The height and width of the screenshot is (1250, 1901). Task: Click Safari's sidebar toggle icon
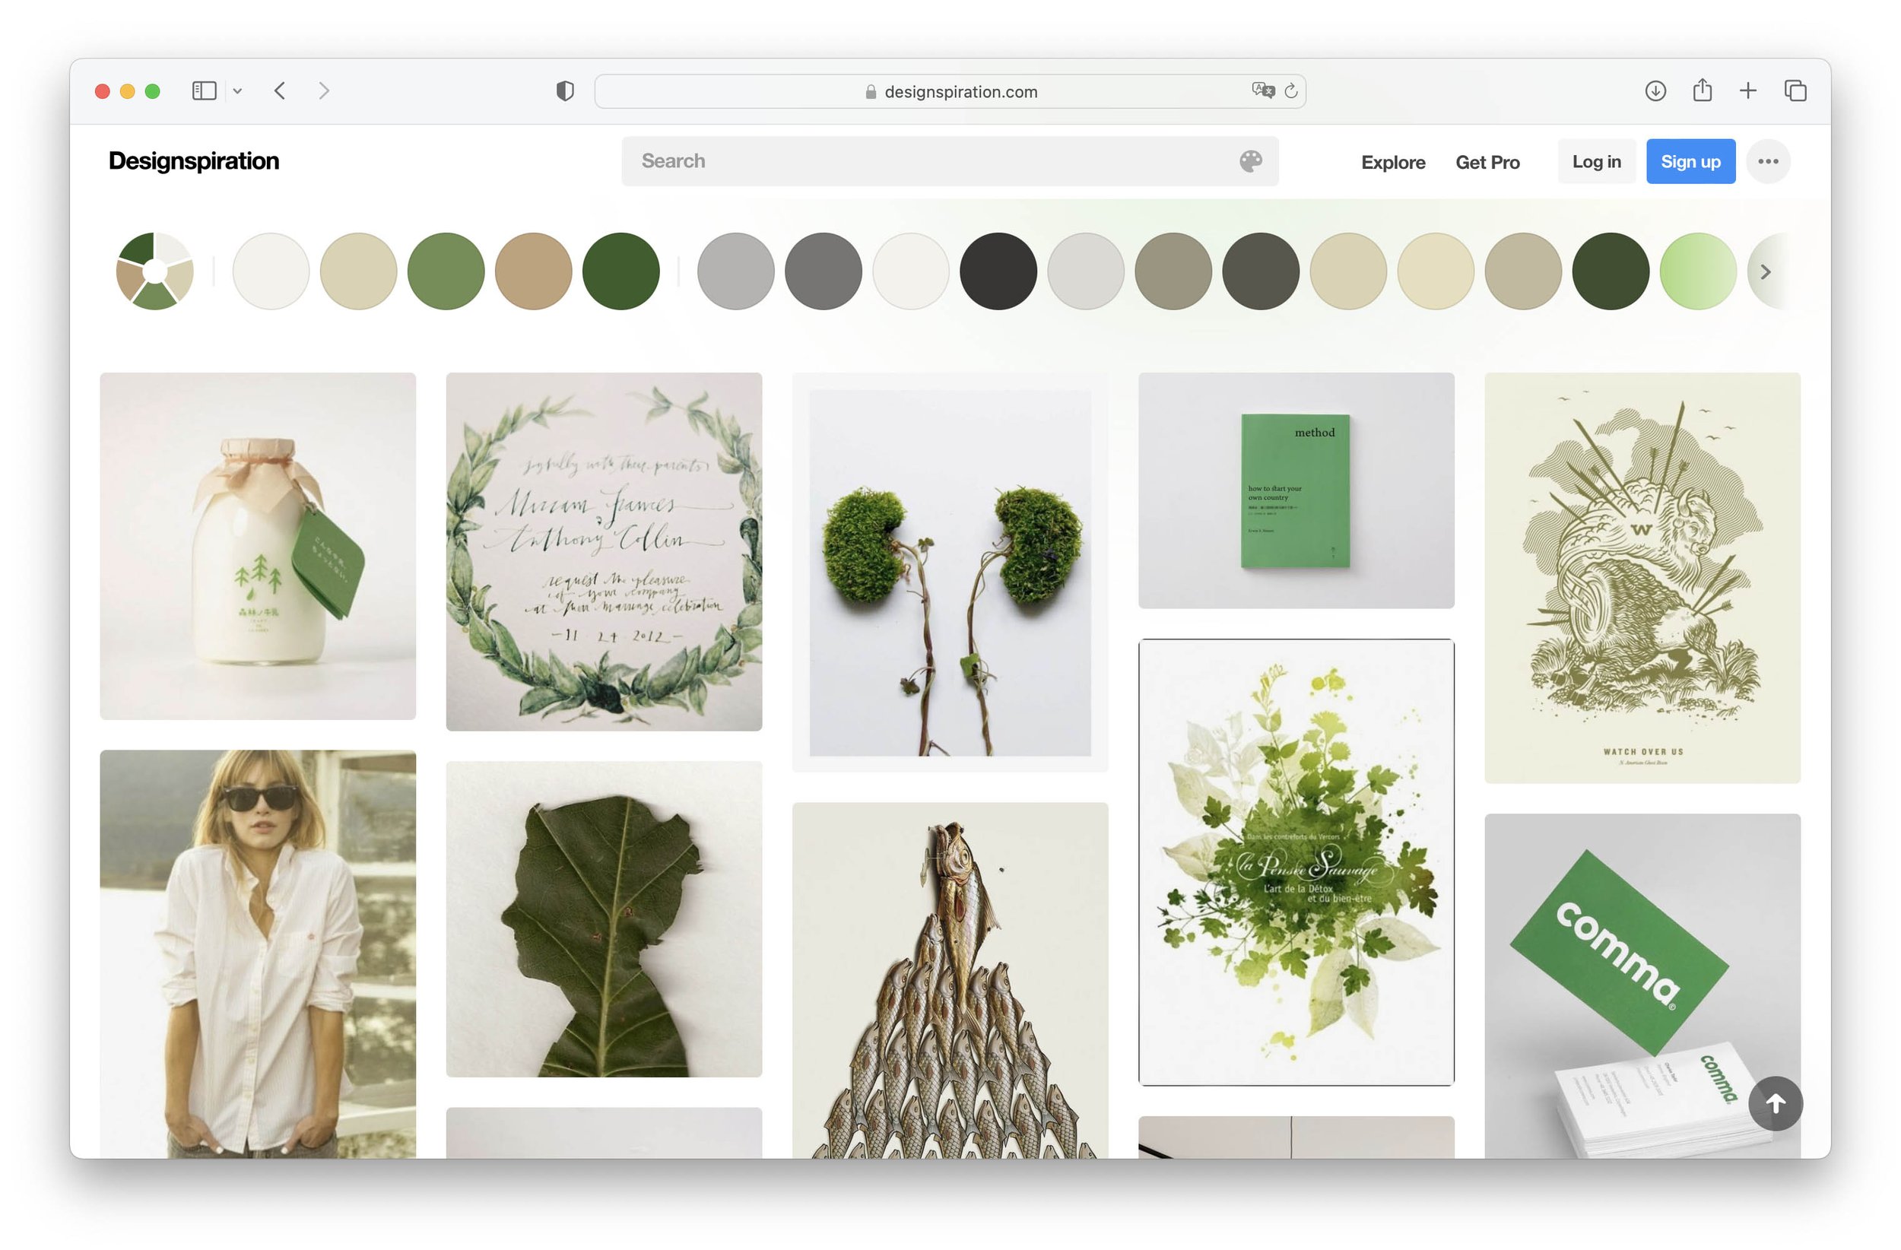tap(204, 91)
